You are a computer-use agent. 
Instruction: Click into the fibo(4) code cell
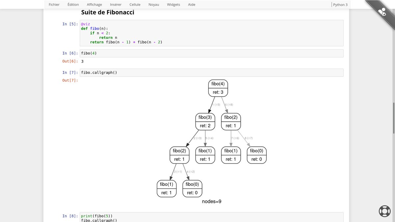[x=211, y=53]
